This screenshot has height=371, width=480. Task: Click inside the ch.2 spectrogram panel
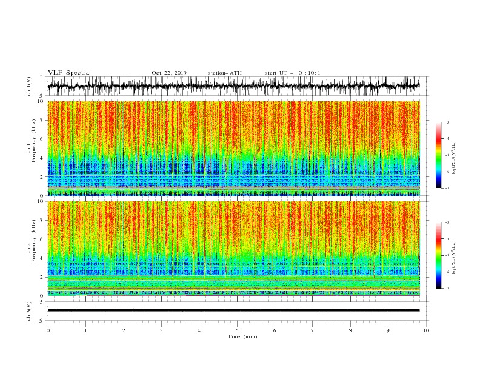(x=233, y=249)
